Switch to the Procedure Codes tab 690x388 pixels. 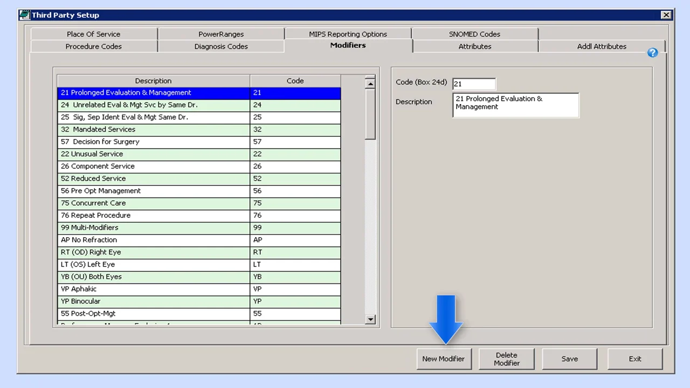coord(93,46)
